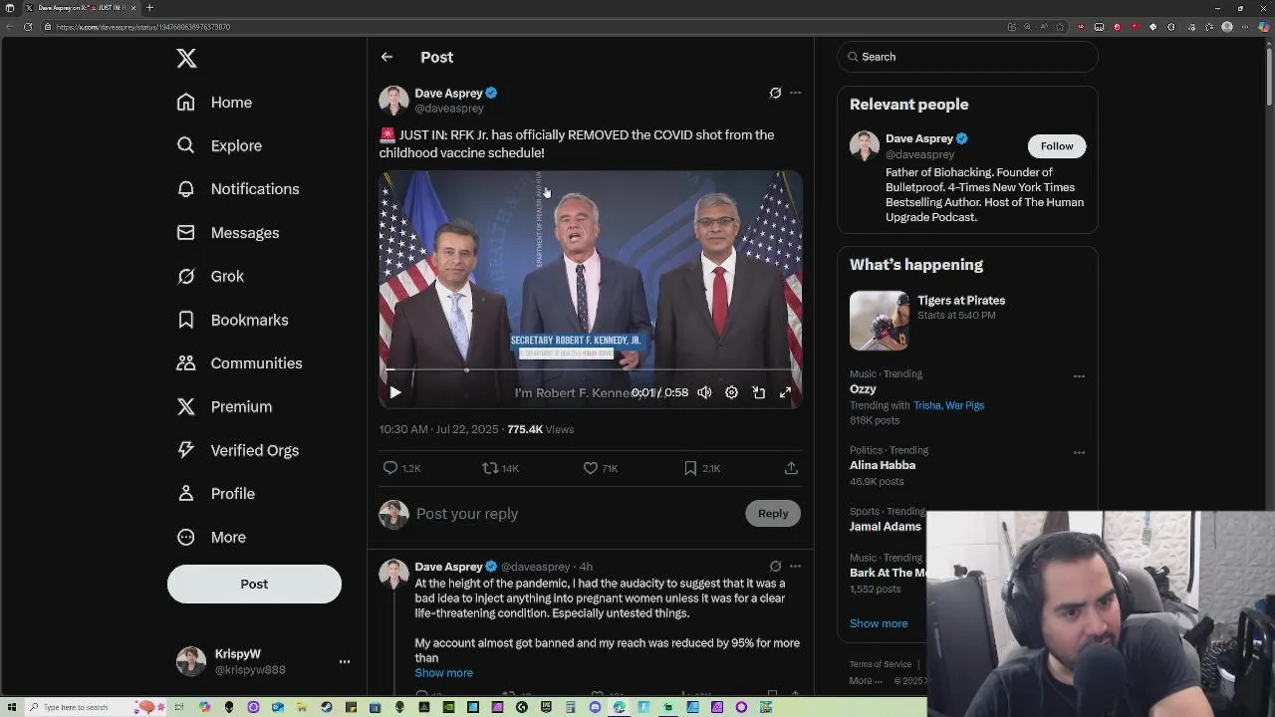Open Messages in the sidebar

click(x=227, y=233)
